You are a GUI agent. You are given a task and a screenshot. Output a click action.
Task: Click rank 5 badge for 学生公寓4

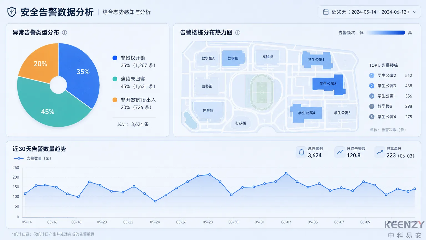click(x=372, y=117)
